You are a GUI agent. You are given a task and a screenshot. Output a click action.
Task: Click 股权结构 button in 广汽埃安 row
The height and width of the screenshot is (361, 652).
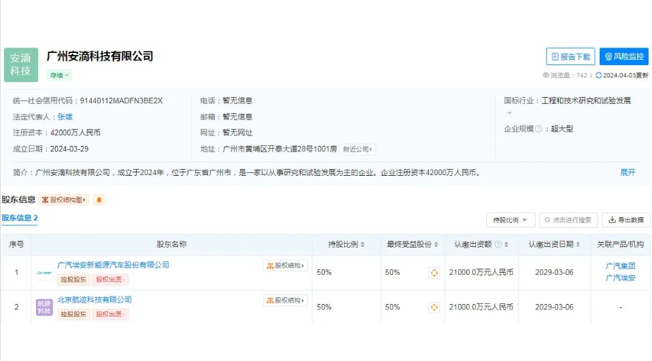tap(286, 265)
